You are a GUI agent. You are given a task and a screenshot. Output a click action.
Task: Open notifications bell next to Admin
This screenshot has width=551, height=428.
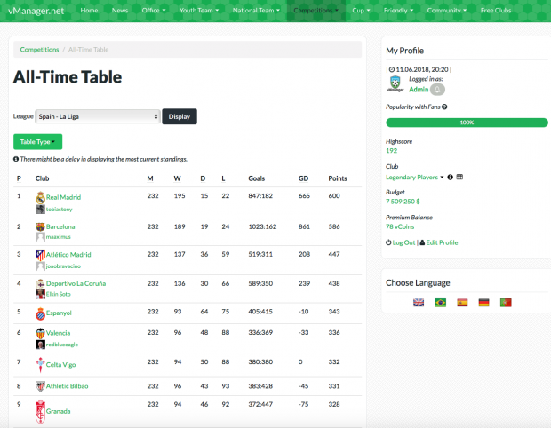(x=437, y=90)
